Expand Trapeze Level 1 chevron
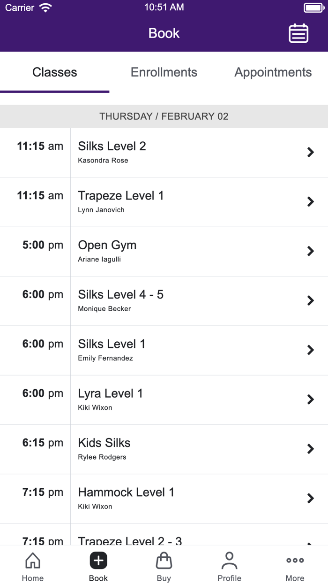Image resolution: width=328 pixels, height=584 pixels. point(310,202)
